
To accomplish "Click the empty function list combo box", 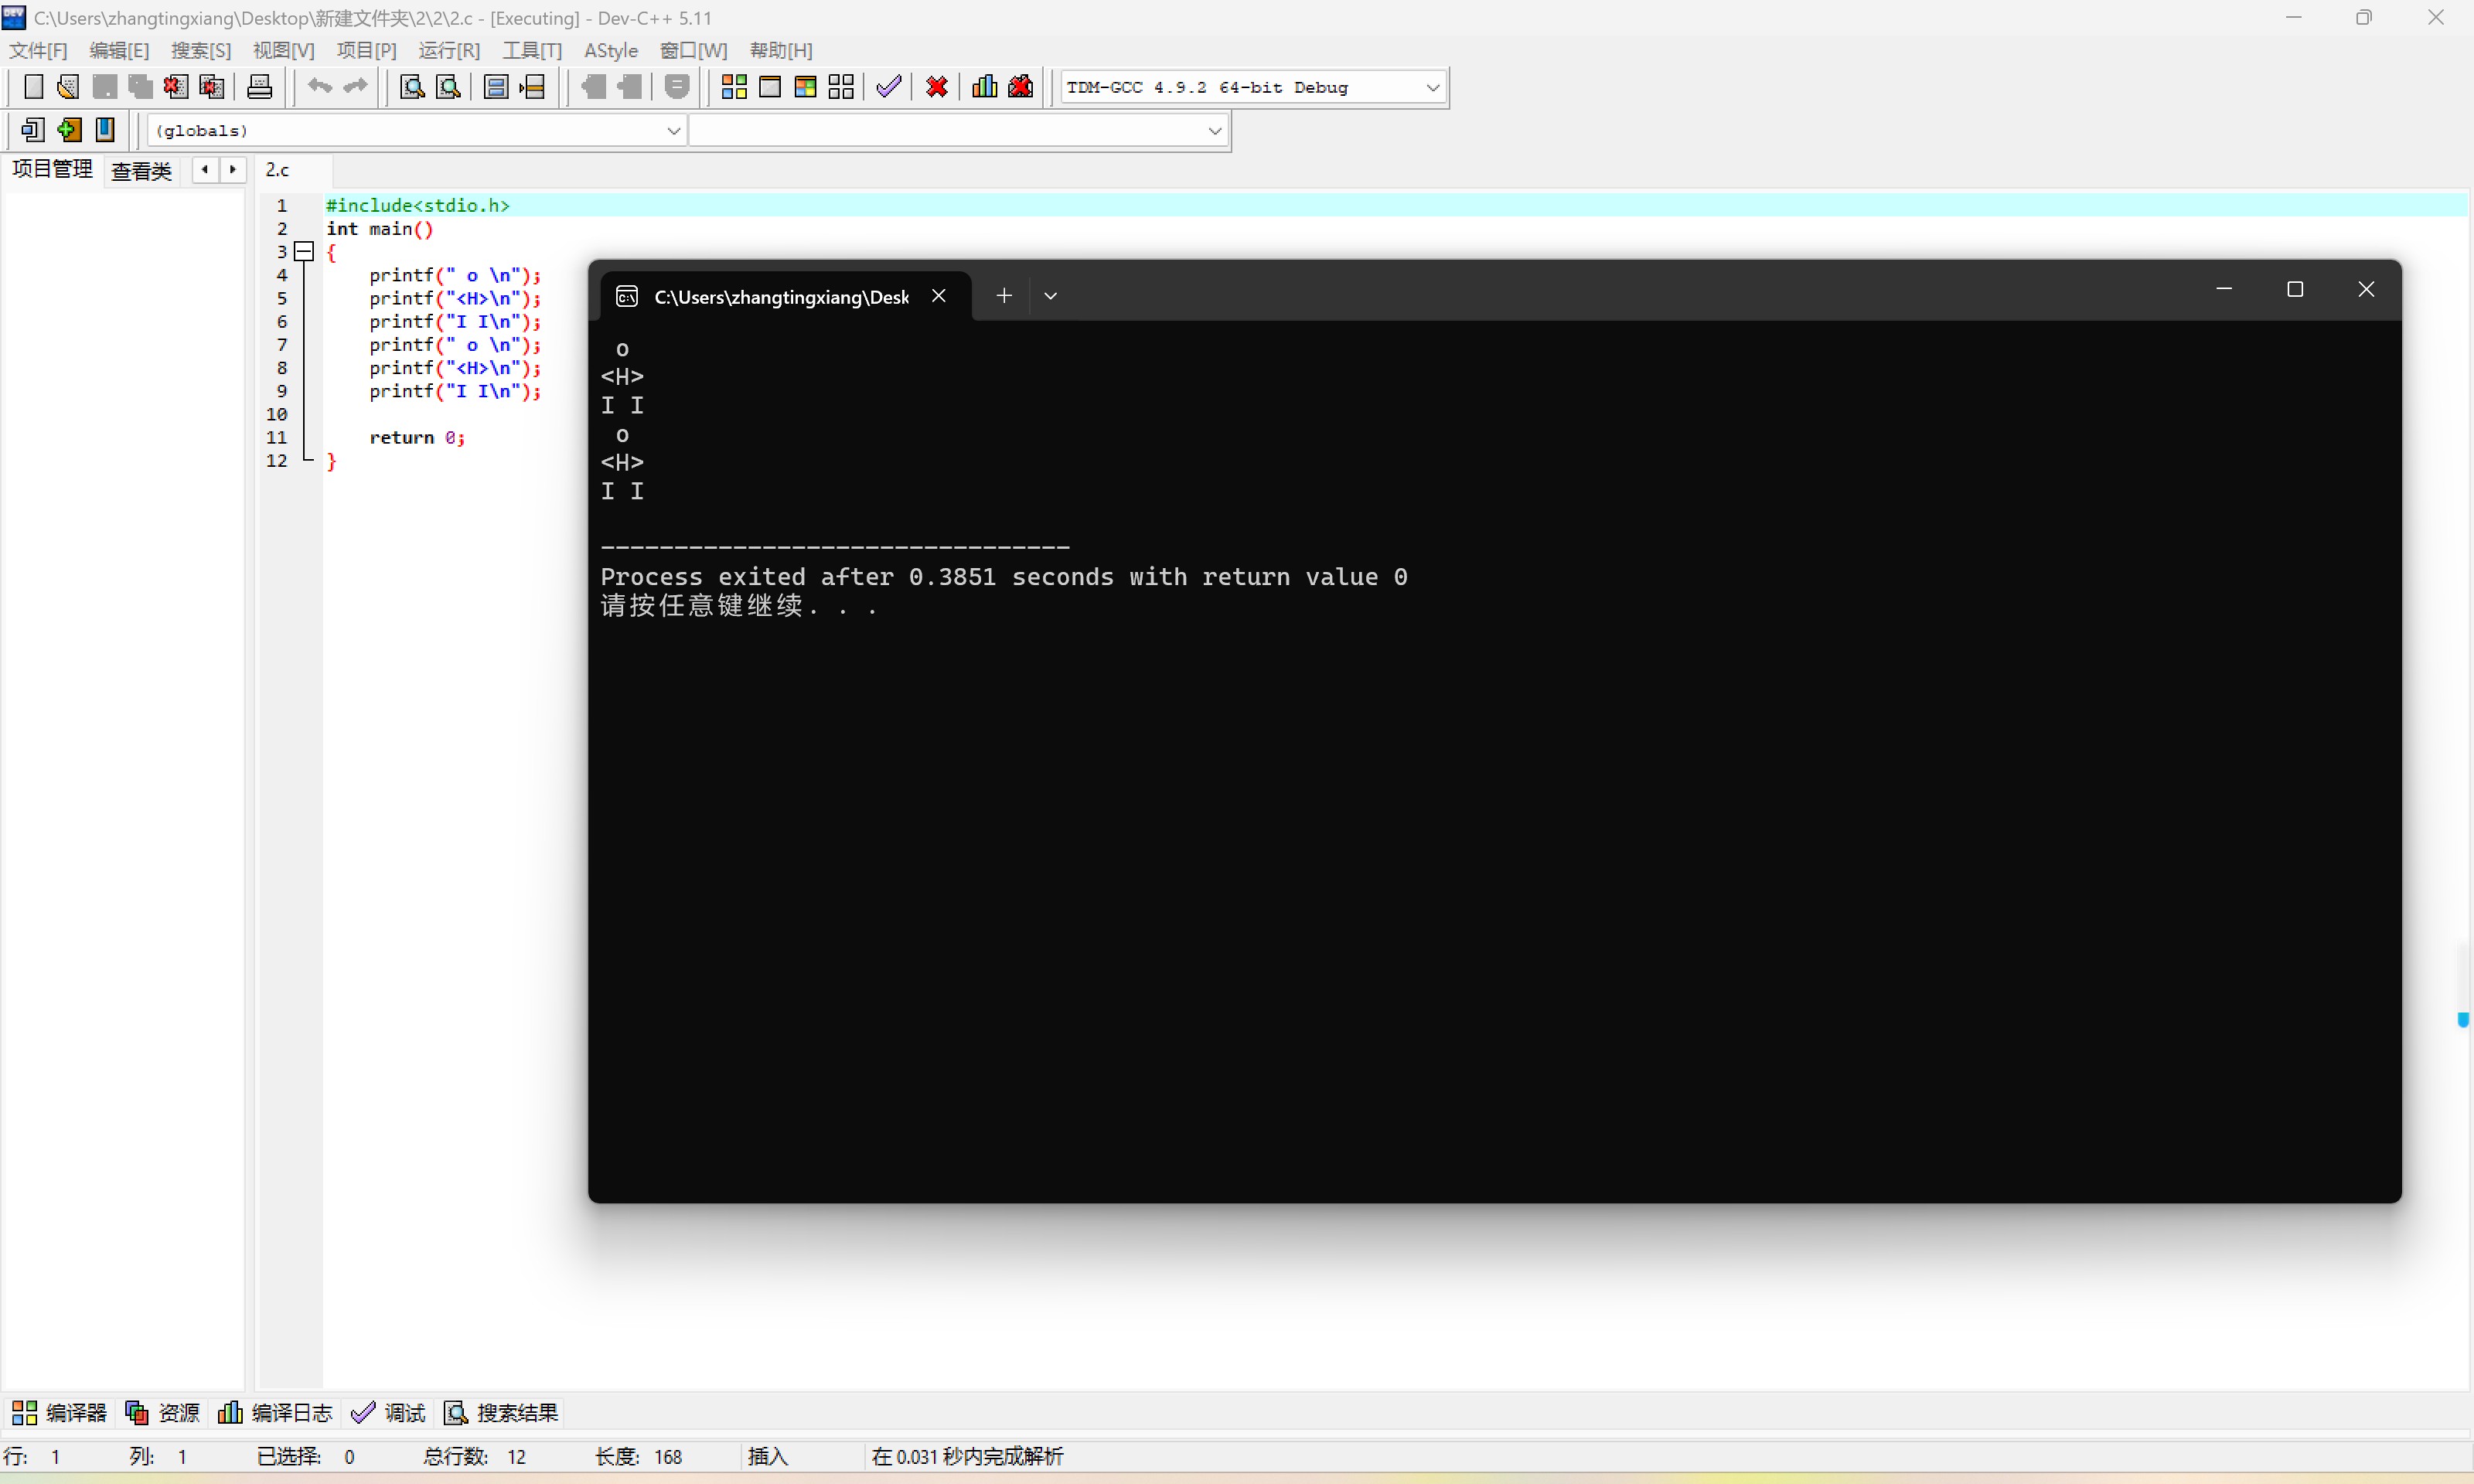I will click(x=957, y=131).
